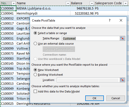Select cell C100145

click(8, 63)
